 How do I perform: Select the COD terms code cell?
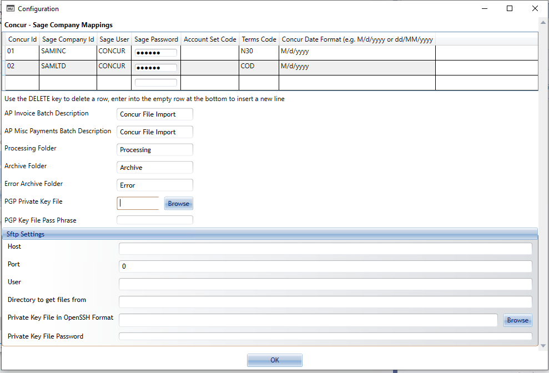click(x=259, y=68)
